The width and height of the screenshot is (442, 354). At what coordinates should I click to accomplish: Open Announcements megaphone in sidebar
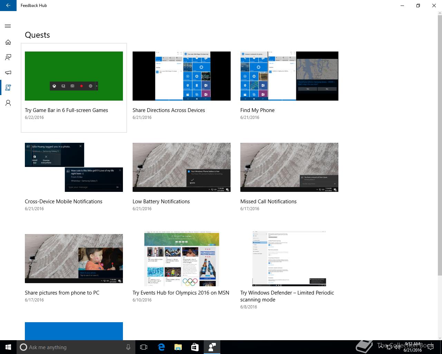(x=8, y=73)
